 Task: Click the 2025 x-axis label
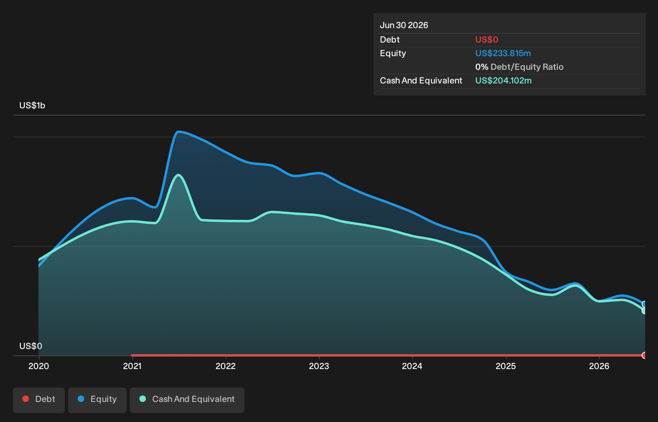click(x=506, y=366)
